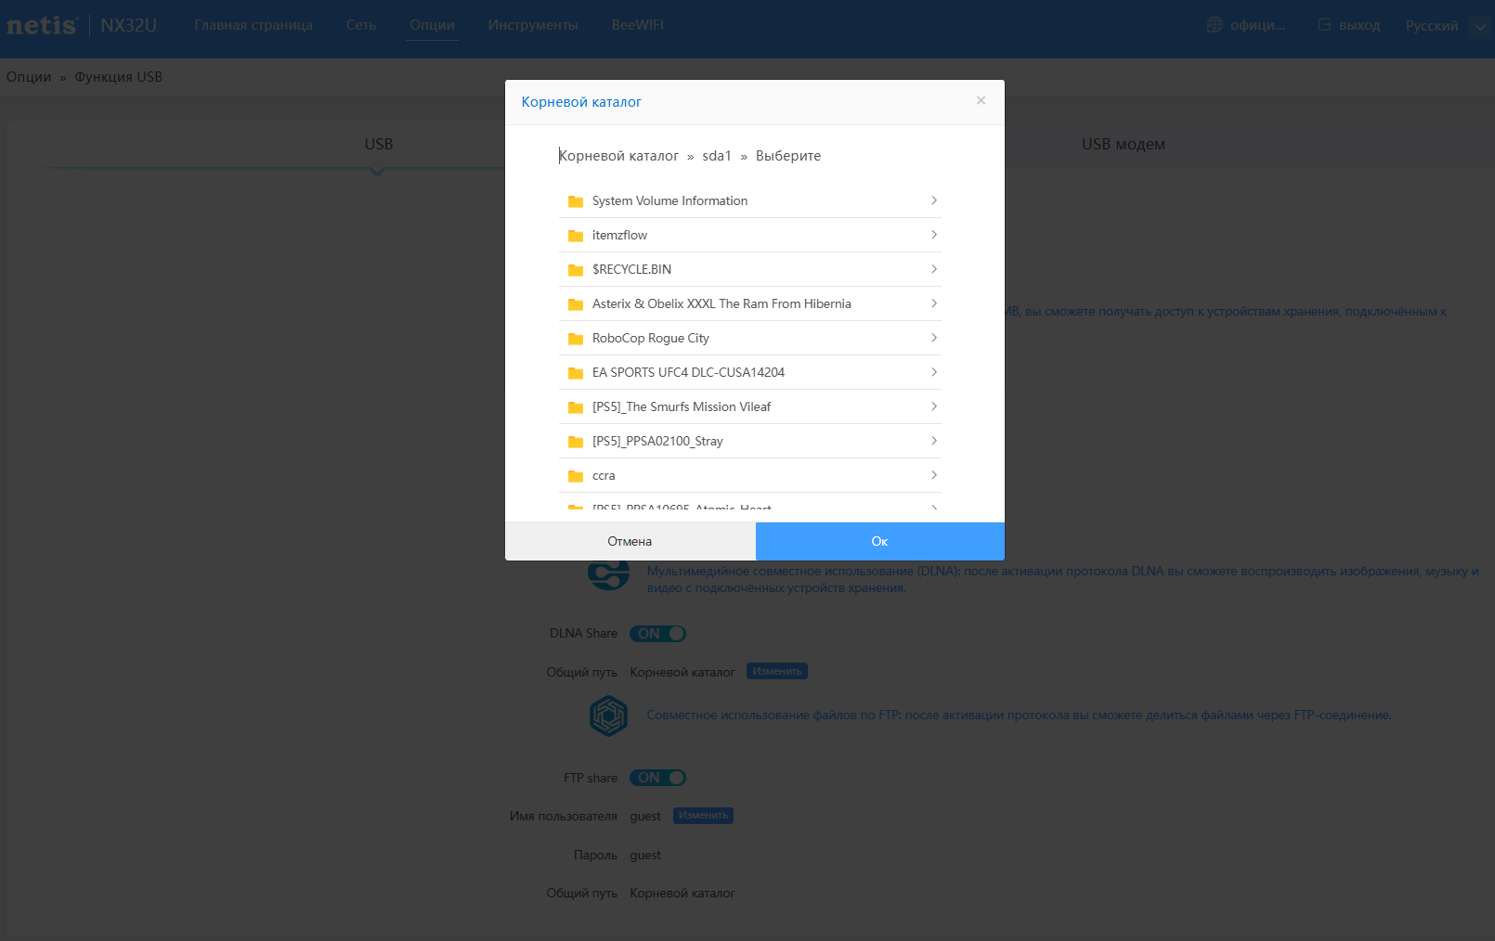
Task: Click the RoboCop Rogue City folder icon
Action: [x=576, y=339]
